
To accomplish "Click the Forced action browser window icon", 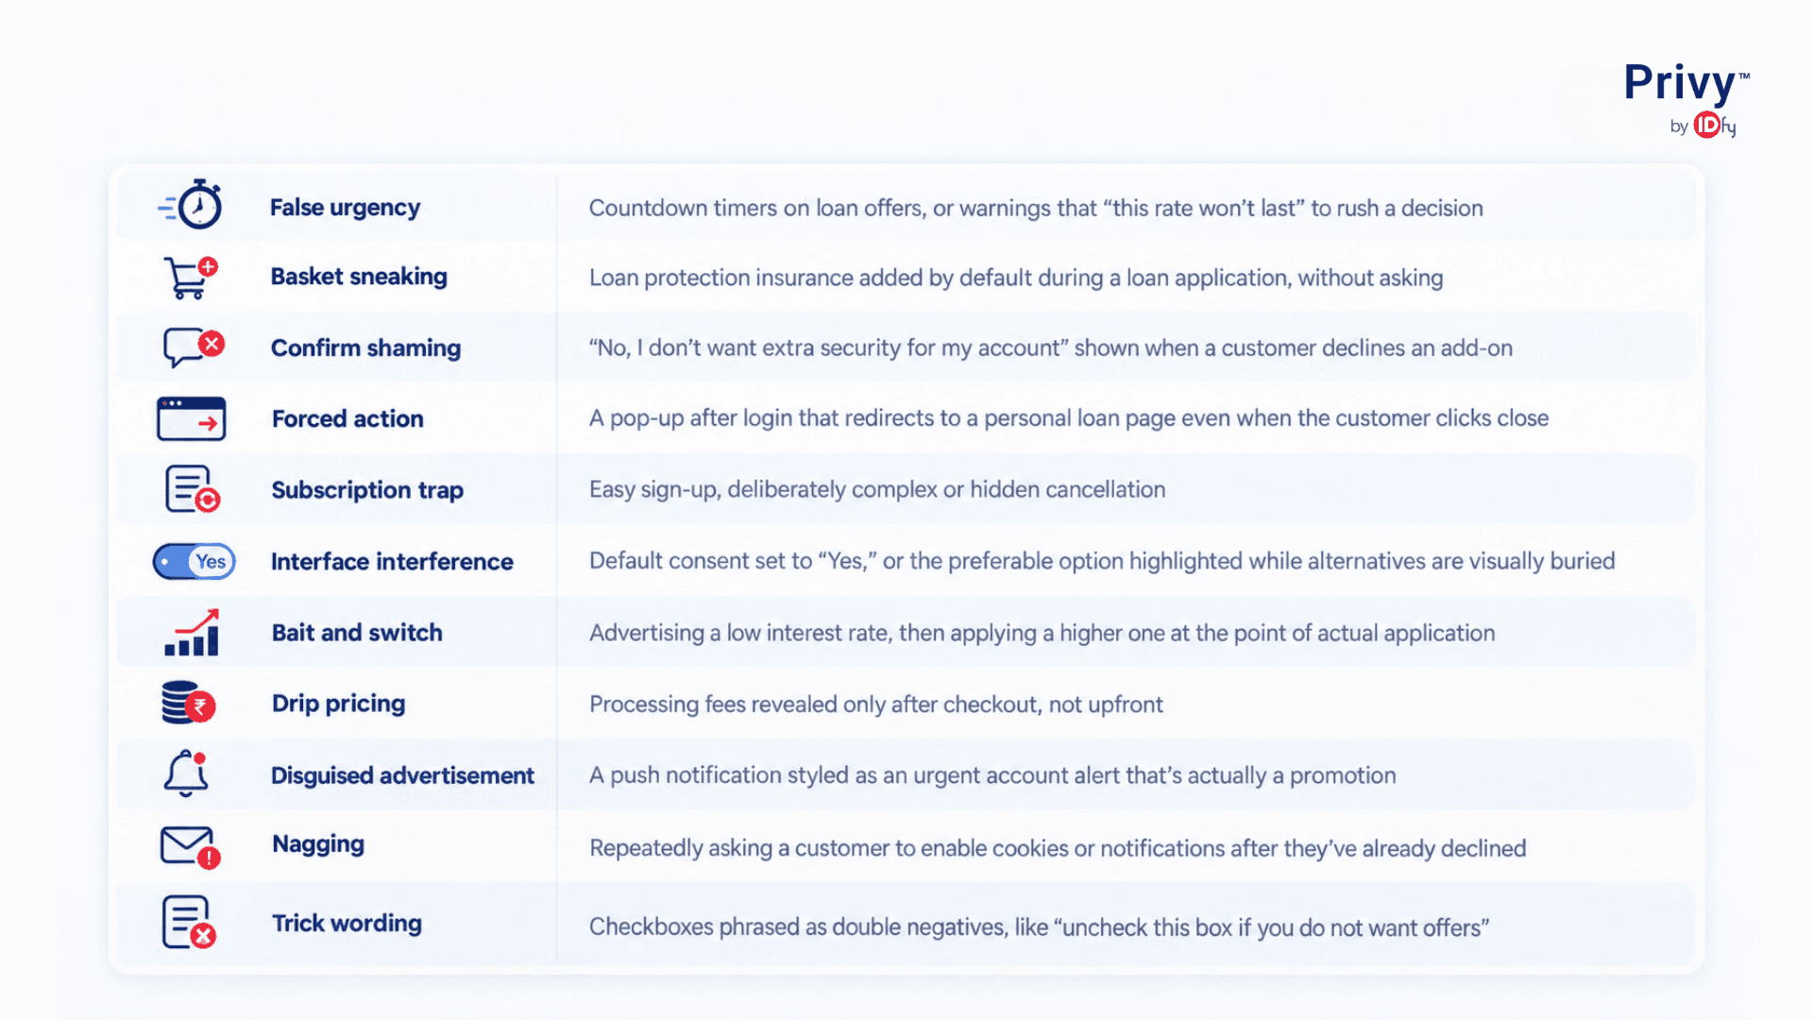I will [192, 418].
